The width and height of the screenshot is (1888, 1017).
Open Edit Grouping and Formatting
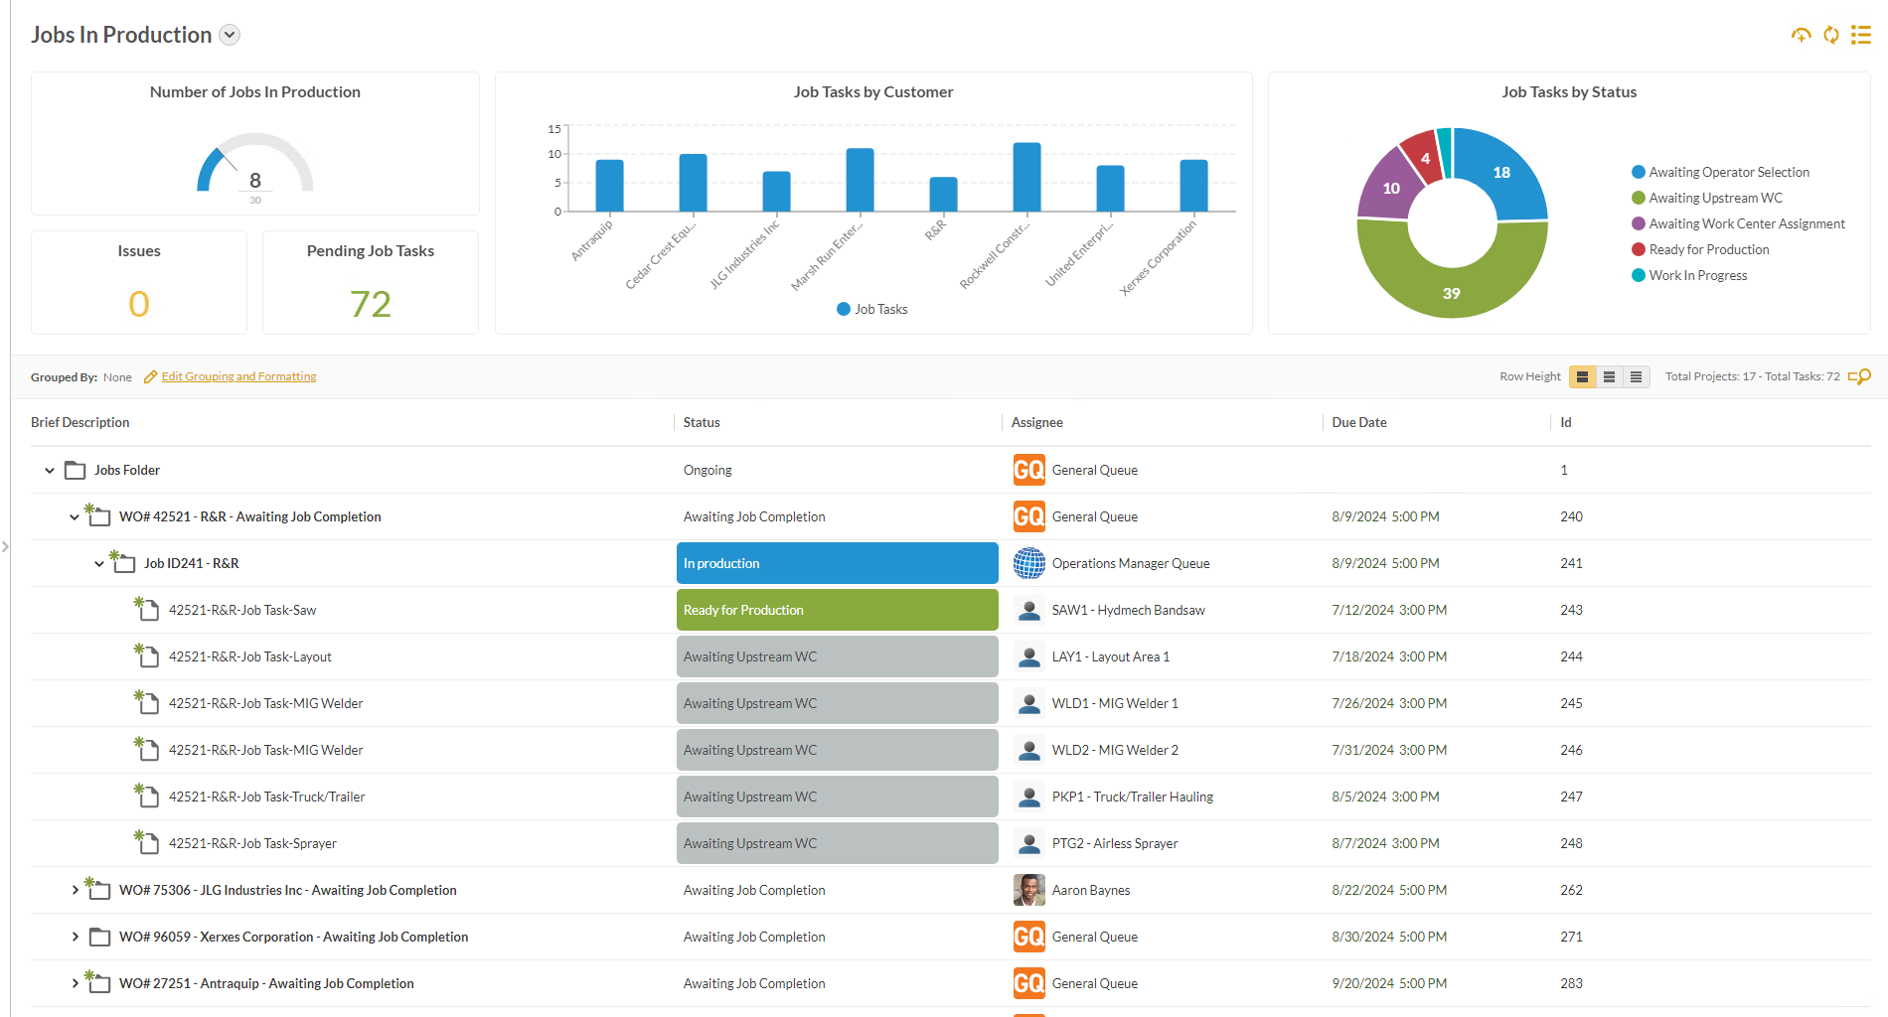point(237,376)
